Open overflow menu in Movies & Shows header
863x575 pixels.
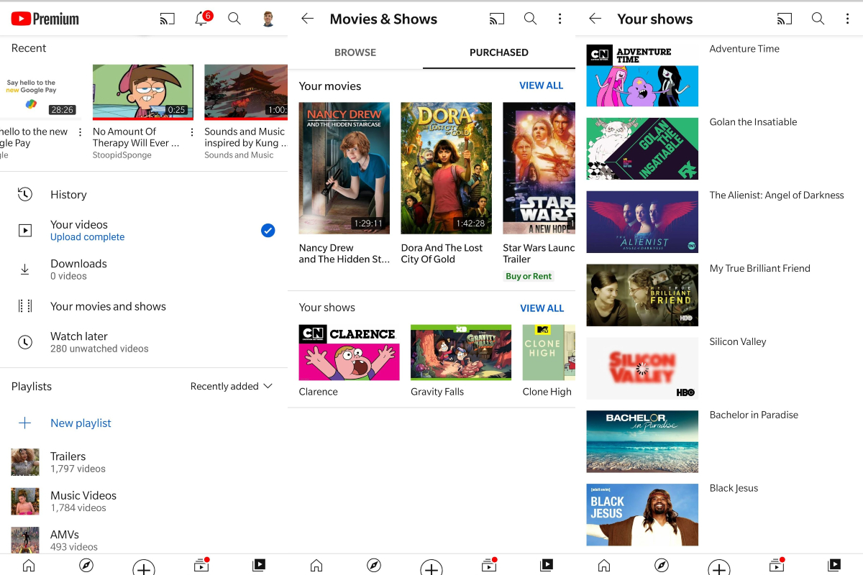tap(560, 19)
